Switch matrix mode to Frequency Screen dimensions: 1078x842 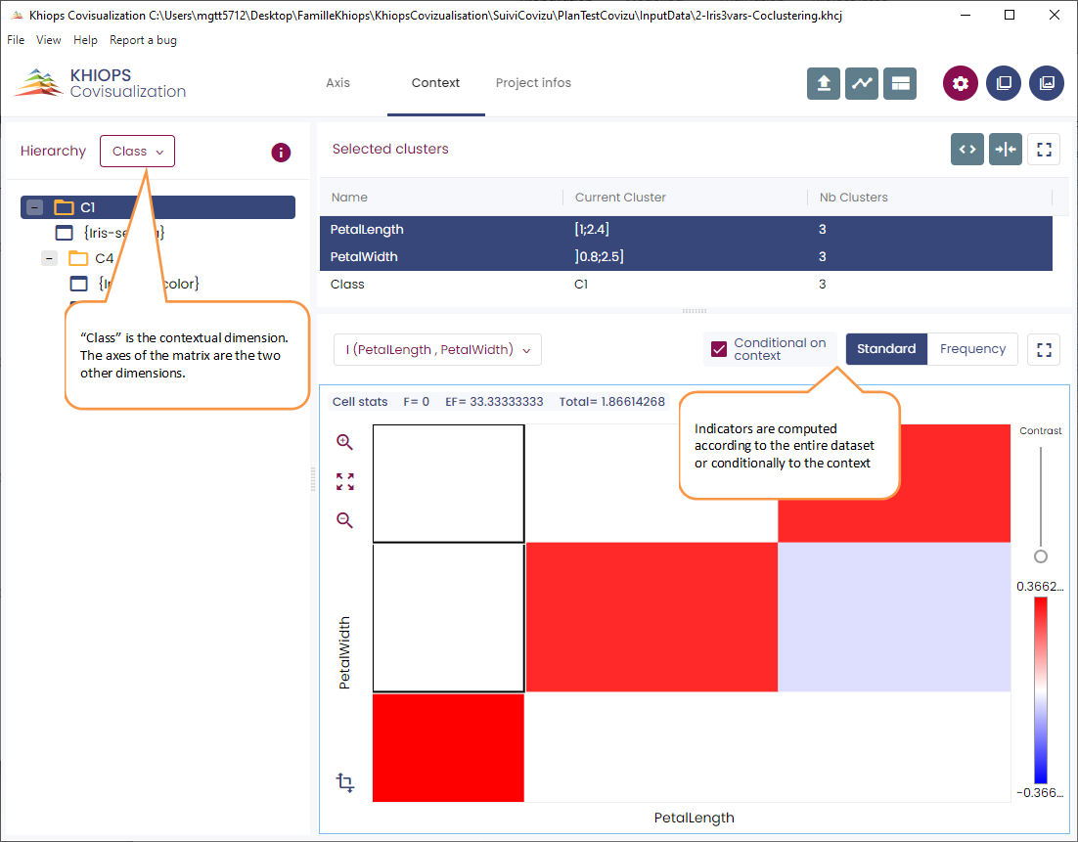(x=972, y=349)
